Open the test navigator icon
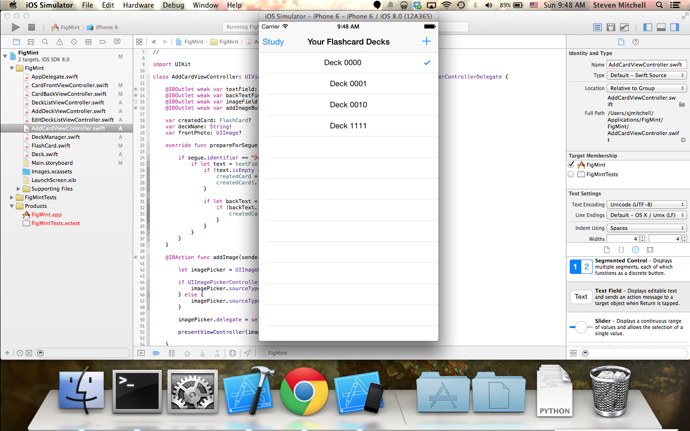 tap(74, 42)
